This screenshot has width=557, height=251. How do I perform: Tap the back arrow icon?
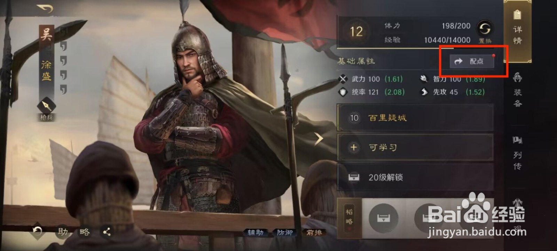(45, 8)
